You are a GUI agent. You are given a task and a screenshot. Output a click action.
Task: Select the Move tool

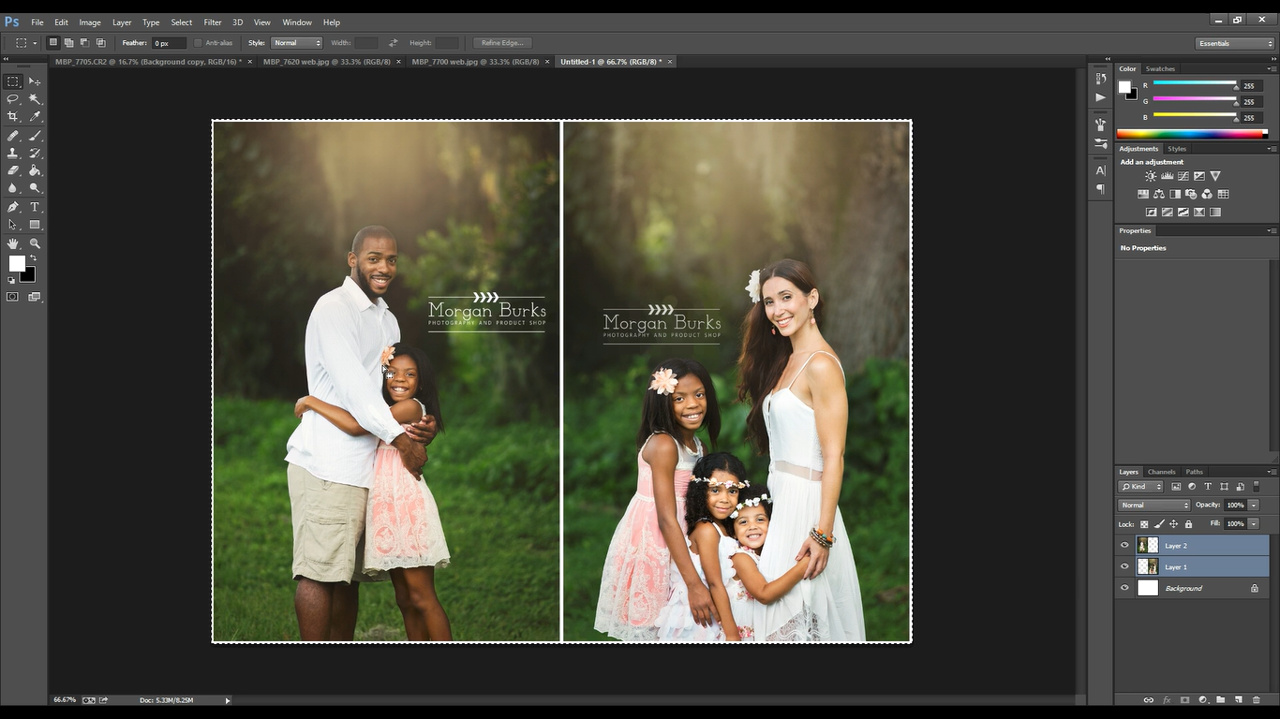tap(35, 81)
